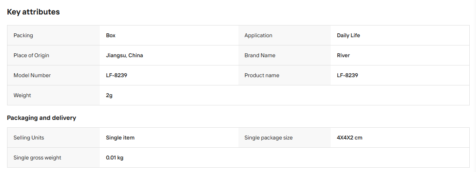Screen dimensions: 476x172
Task: Click LF-8239 under Model Number
Action: click(x=117, y=75)
